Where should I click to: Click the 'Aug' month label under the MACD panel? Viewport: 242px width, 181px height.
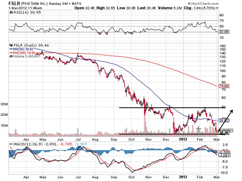95,177
